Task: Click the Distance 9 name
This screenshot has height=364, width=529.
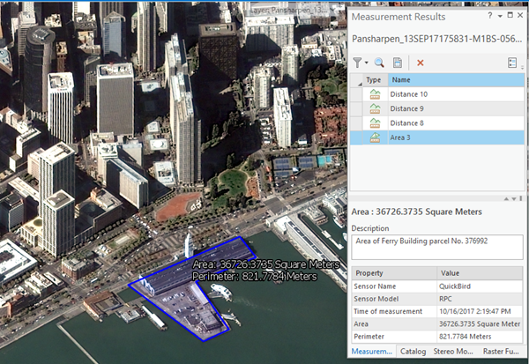Action: pyautogui.click(x=406, y=108)
